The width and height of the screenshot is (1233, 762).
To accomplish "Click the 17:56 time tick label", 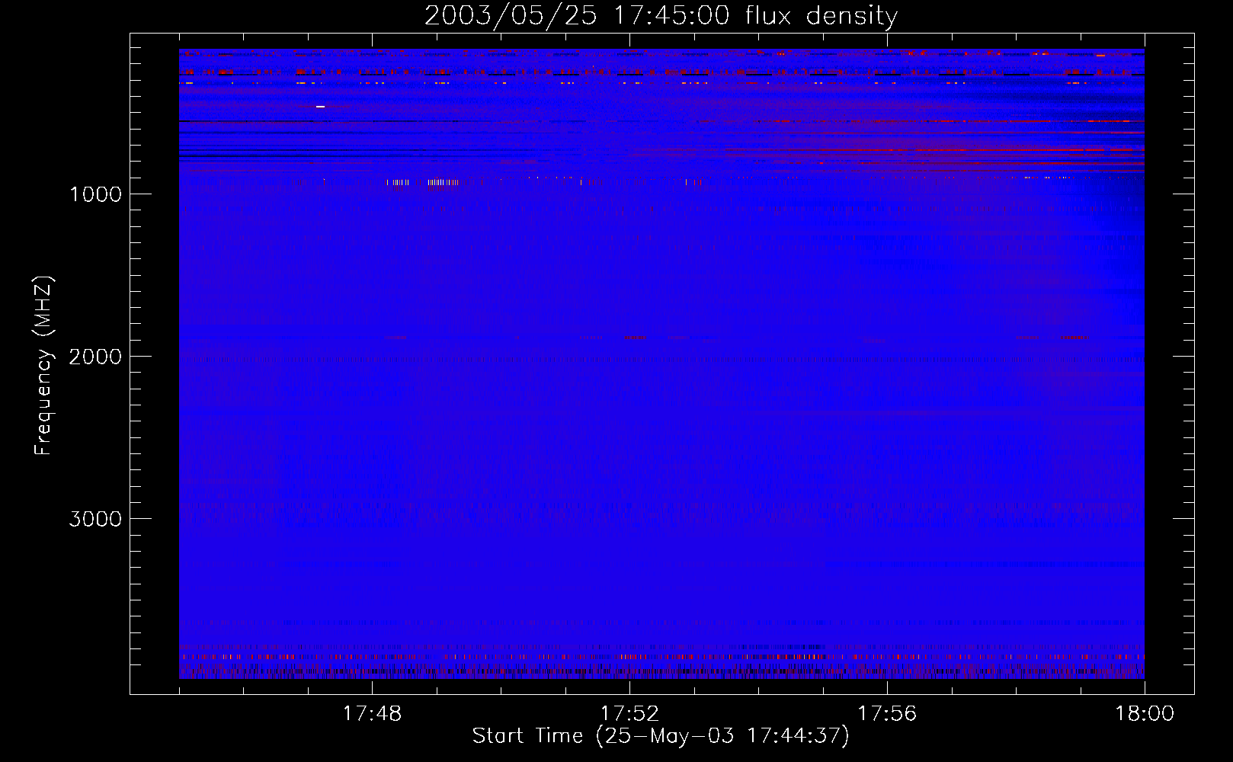I will pyautogui.click(x=887, y=714).
